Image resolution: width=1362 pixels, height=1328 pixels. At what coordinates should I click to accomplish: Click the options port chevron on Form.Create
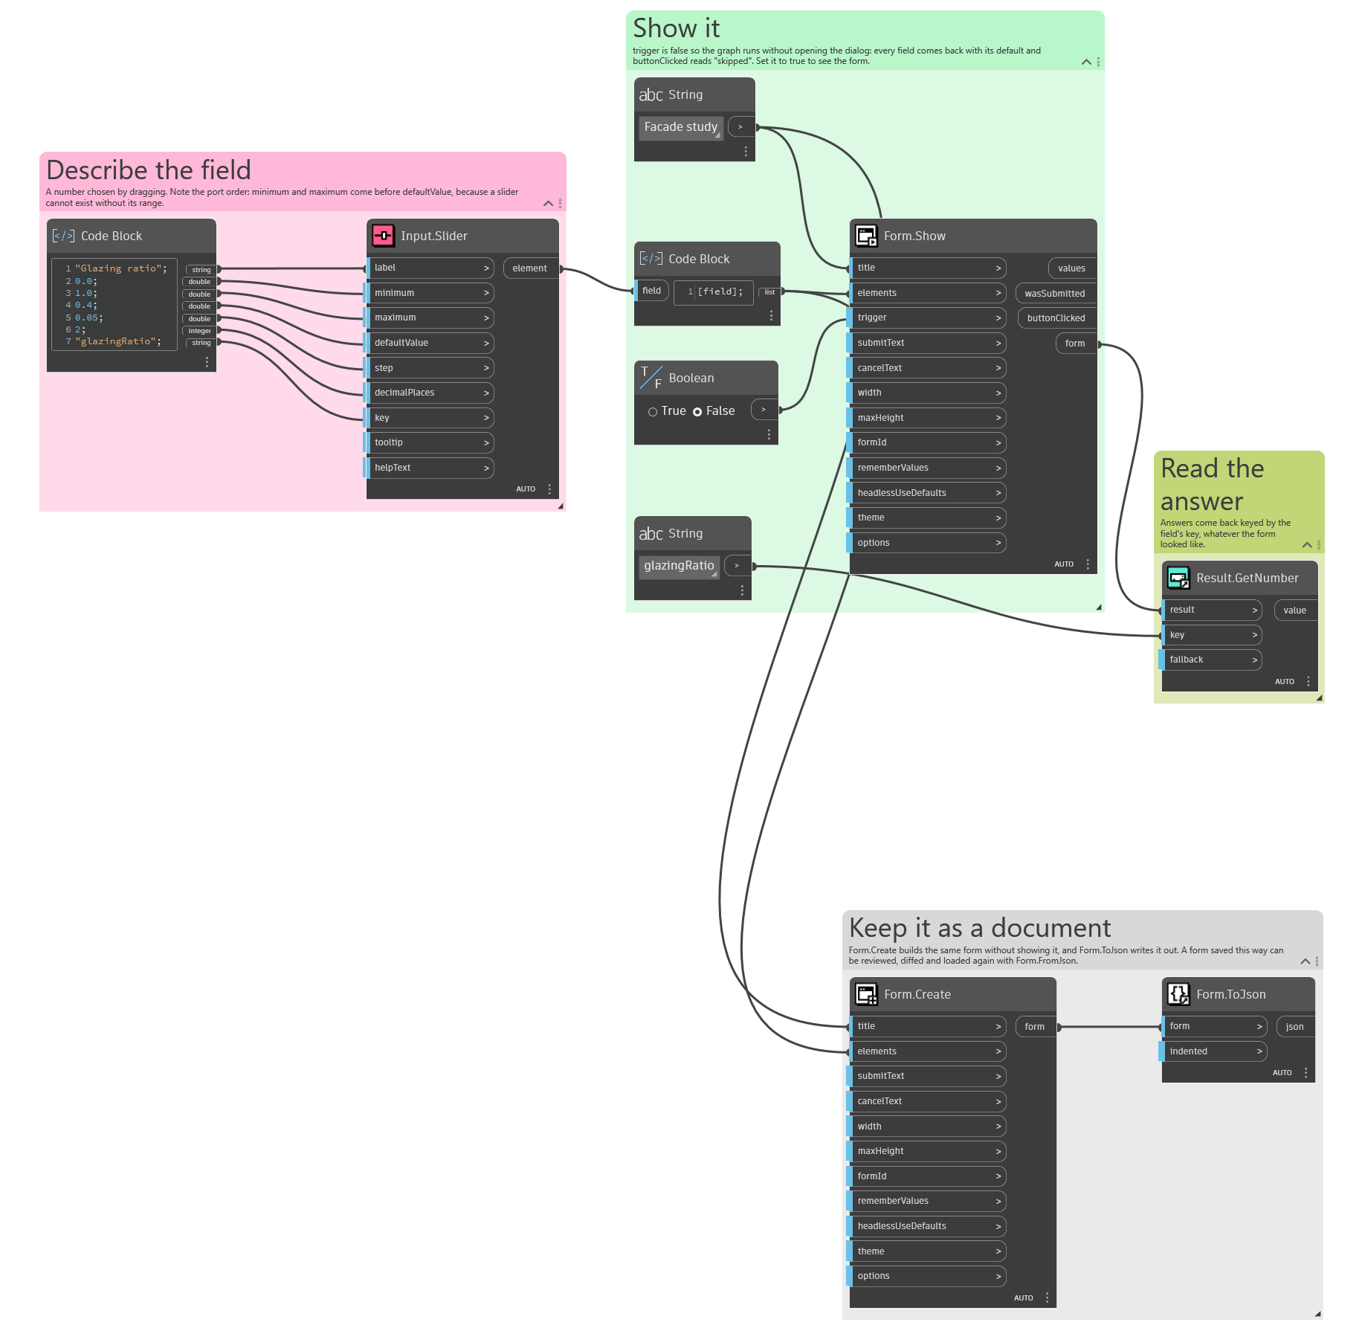click(998, 1276)
